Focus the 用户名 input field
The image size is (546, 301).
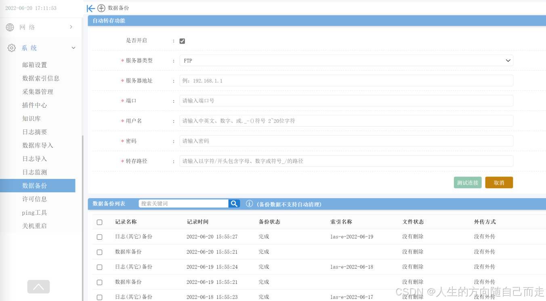(346, 121)
